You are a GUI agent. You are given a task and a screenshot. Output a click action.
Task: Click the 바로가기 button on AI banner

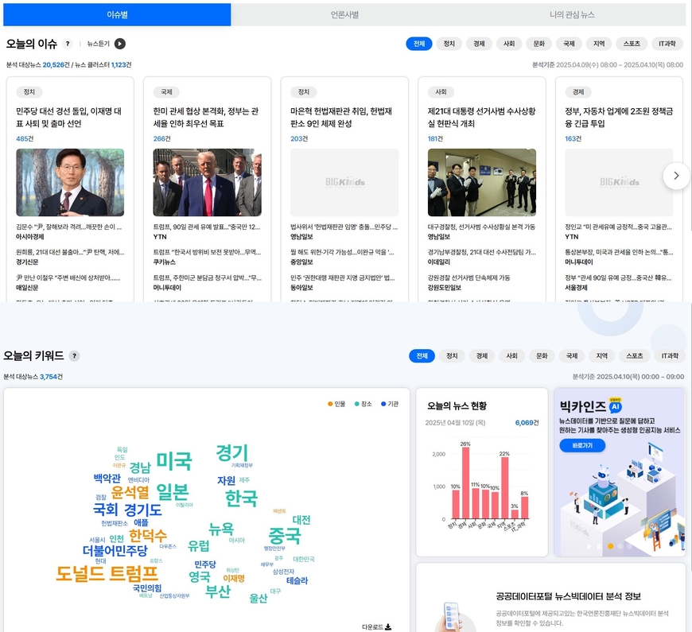pos(582,445)
